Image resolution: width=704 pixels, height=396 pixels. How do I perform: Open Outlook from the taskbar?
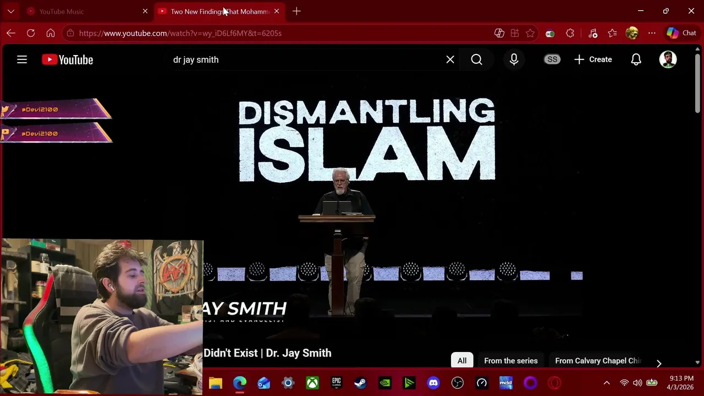click(x=264, y=383)
